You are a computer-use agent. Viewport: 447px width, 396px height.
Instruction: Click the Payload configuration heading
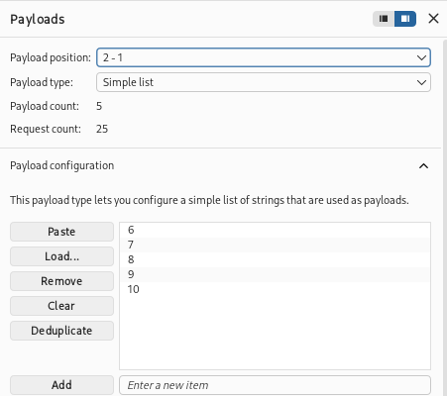[62, 165]
